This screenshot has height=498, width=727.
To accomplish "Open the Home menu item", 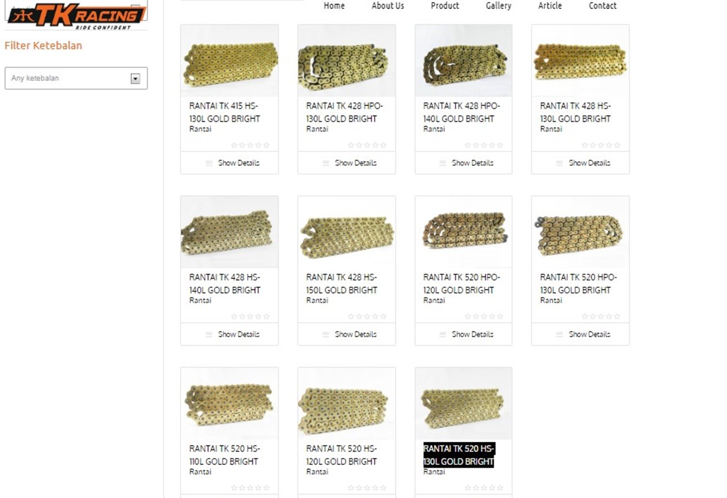I will [334, 6].
